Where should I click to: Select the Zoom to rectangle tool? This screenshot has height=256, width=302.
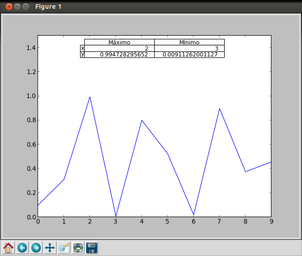(64, 248)
